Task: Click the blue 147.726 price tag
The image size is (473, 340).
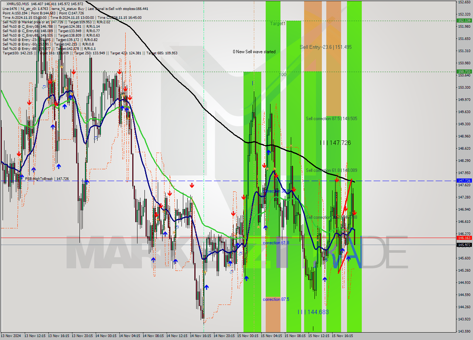Action: point(464,181)
